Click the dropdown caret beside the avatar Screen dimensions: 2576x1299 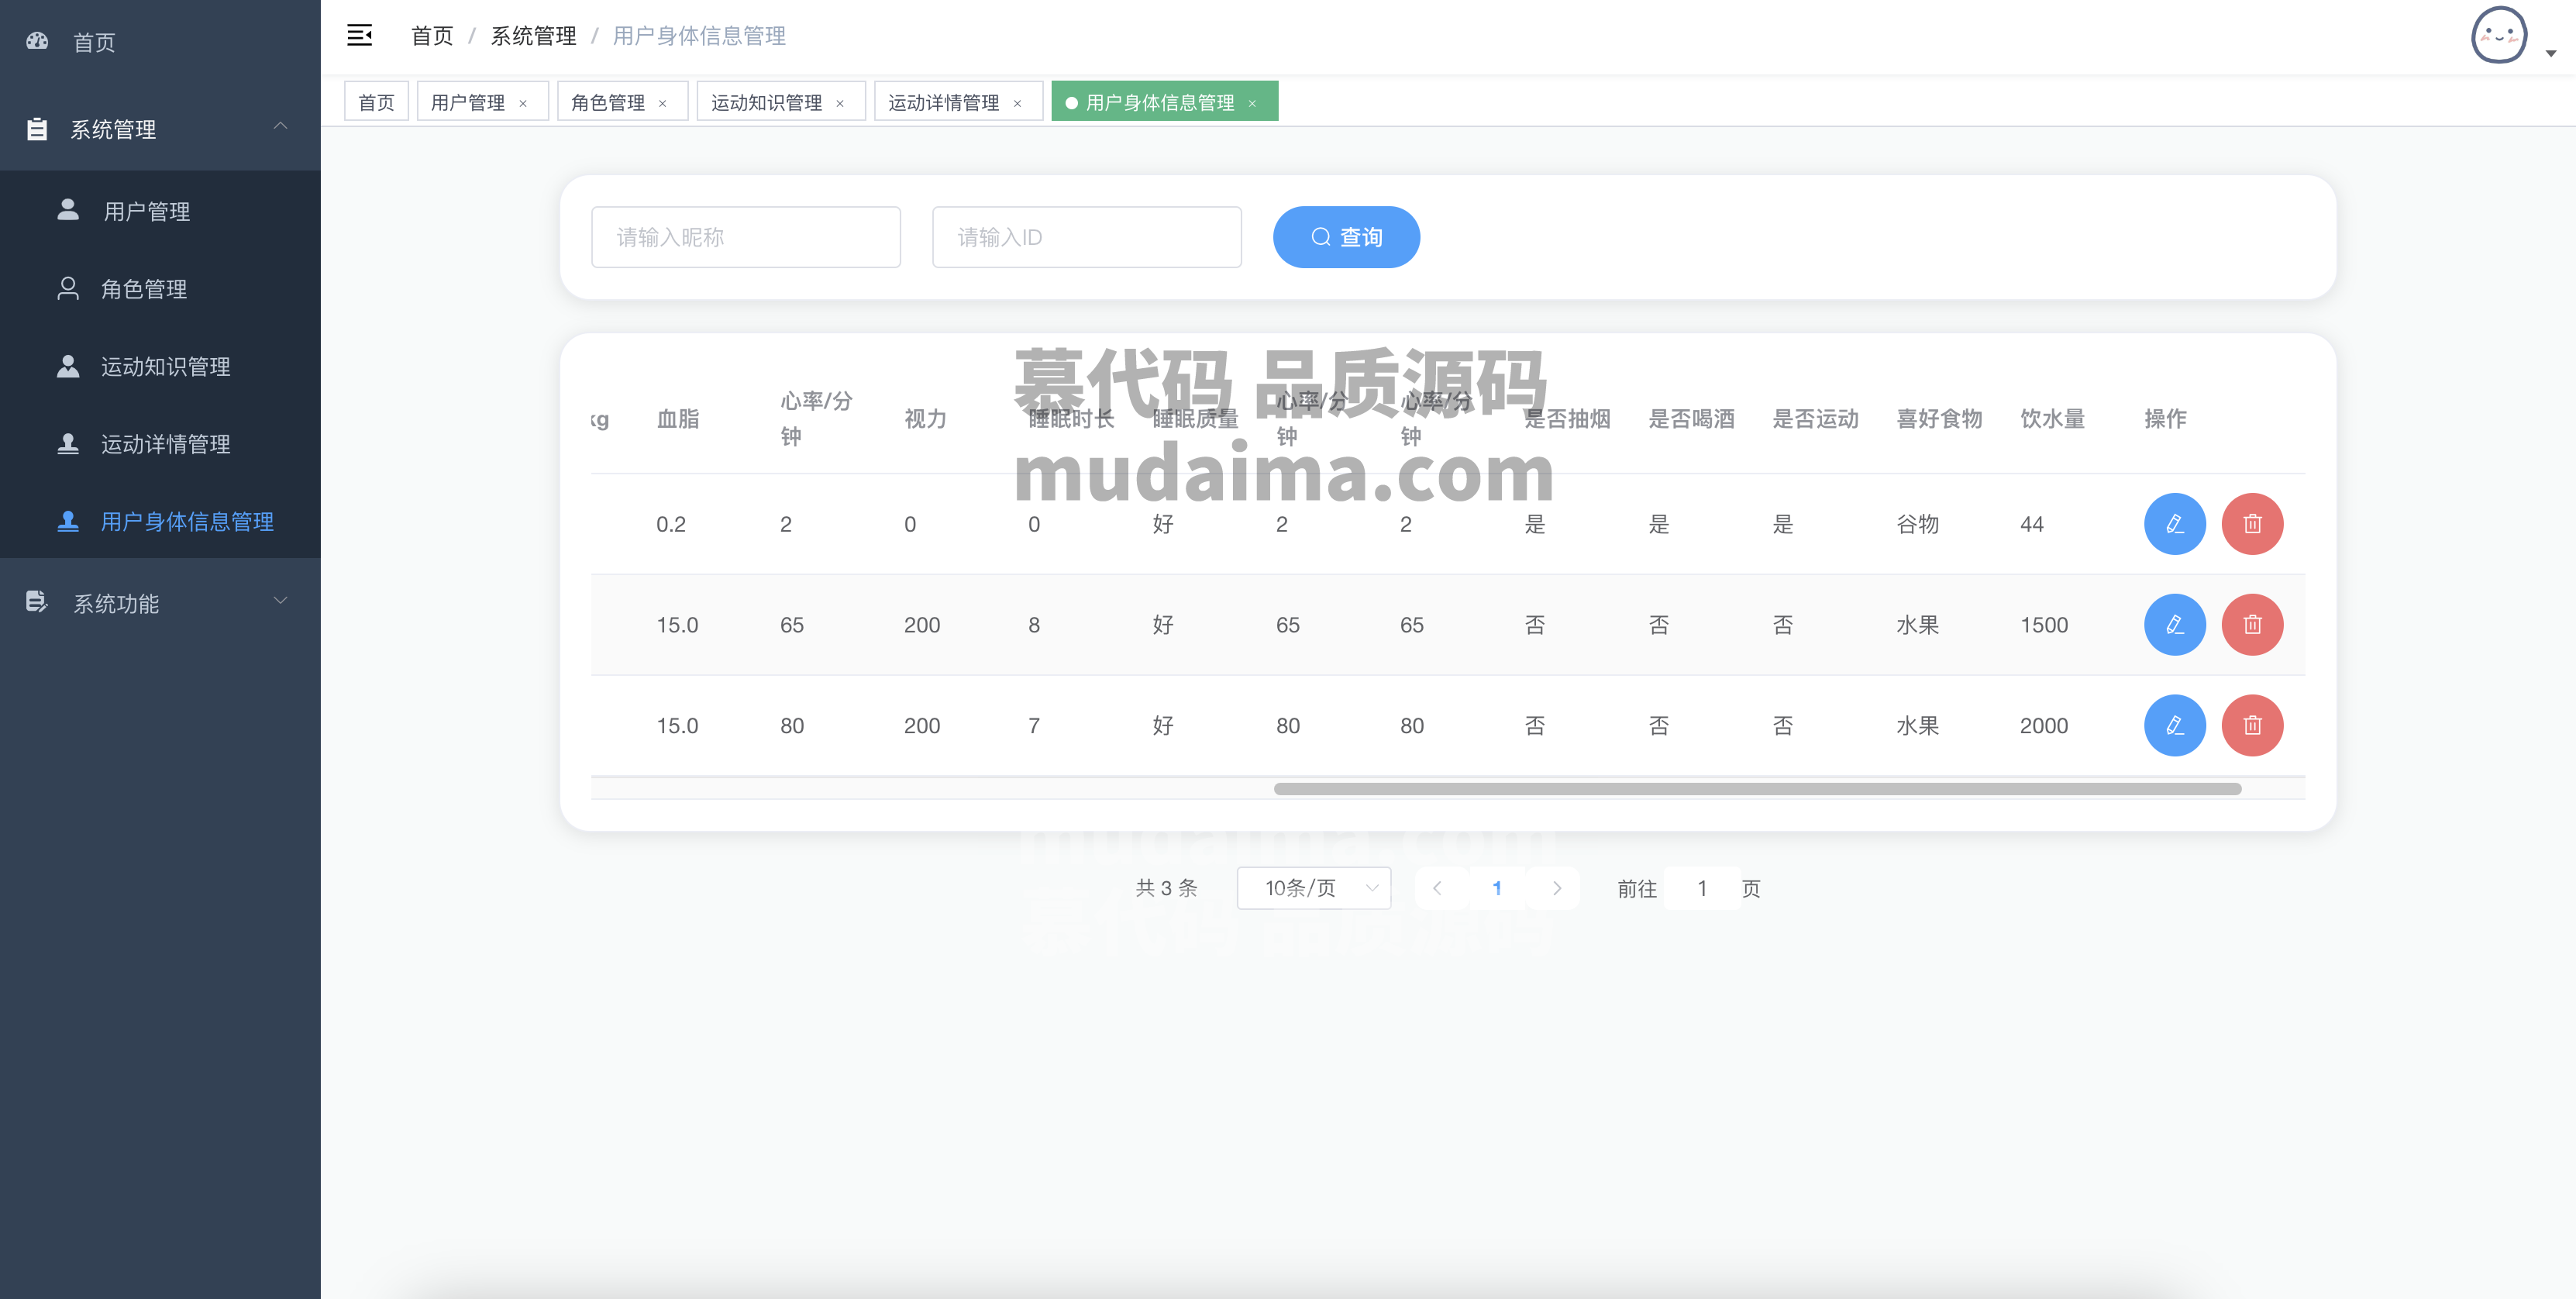tap(2551, 54)
